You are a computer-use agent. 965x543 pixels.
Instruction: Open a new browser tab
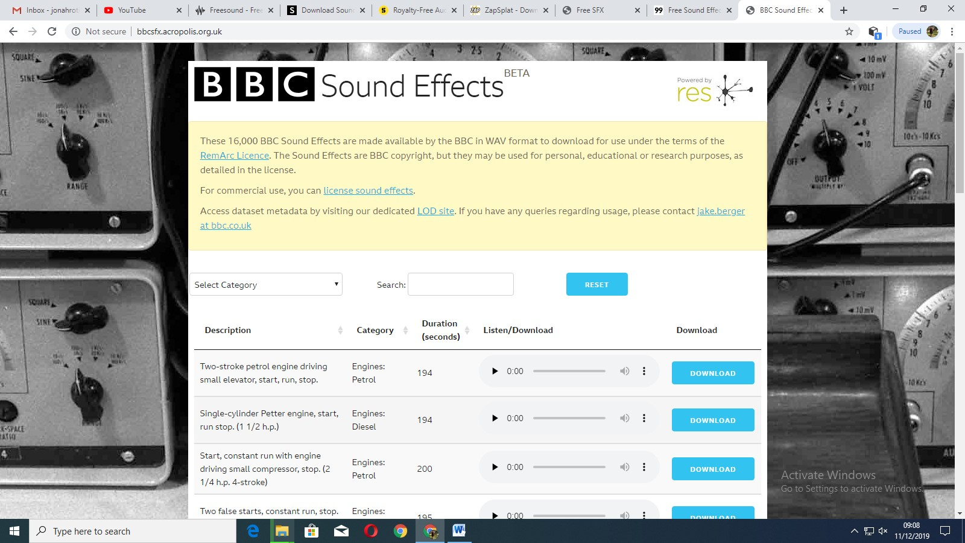(844, 10)
